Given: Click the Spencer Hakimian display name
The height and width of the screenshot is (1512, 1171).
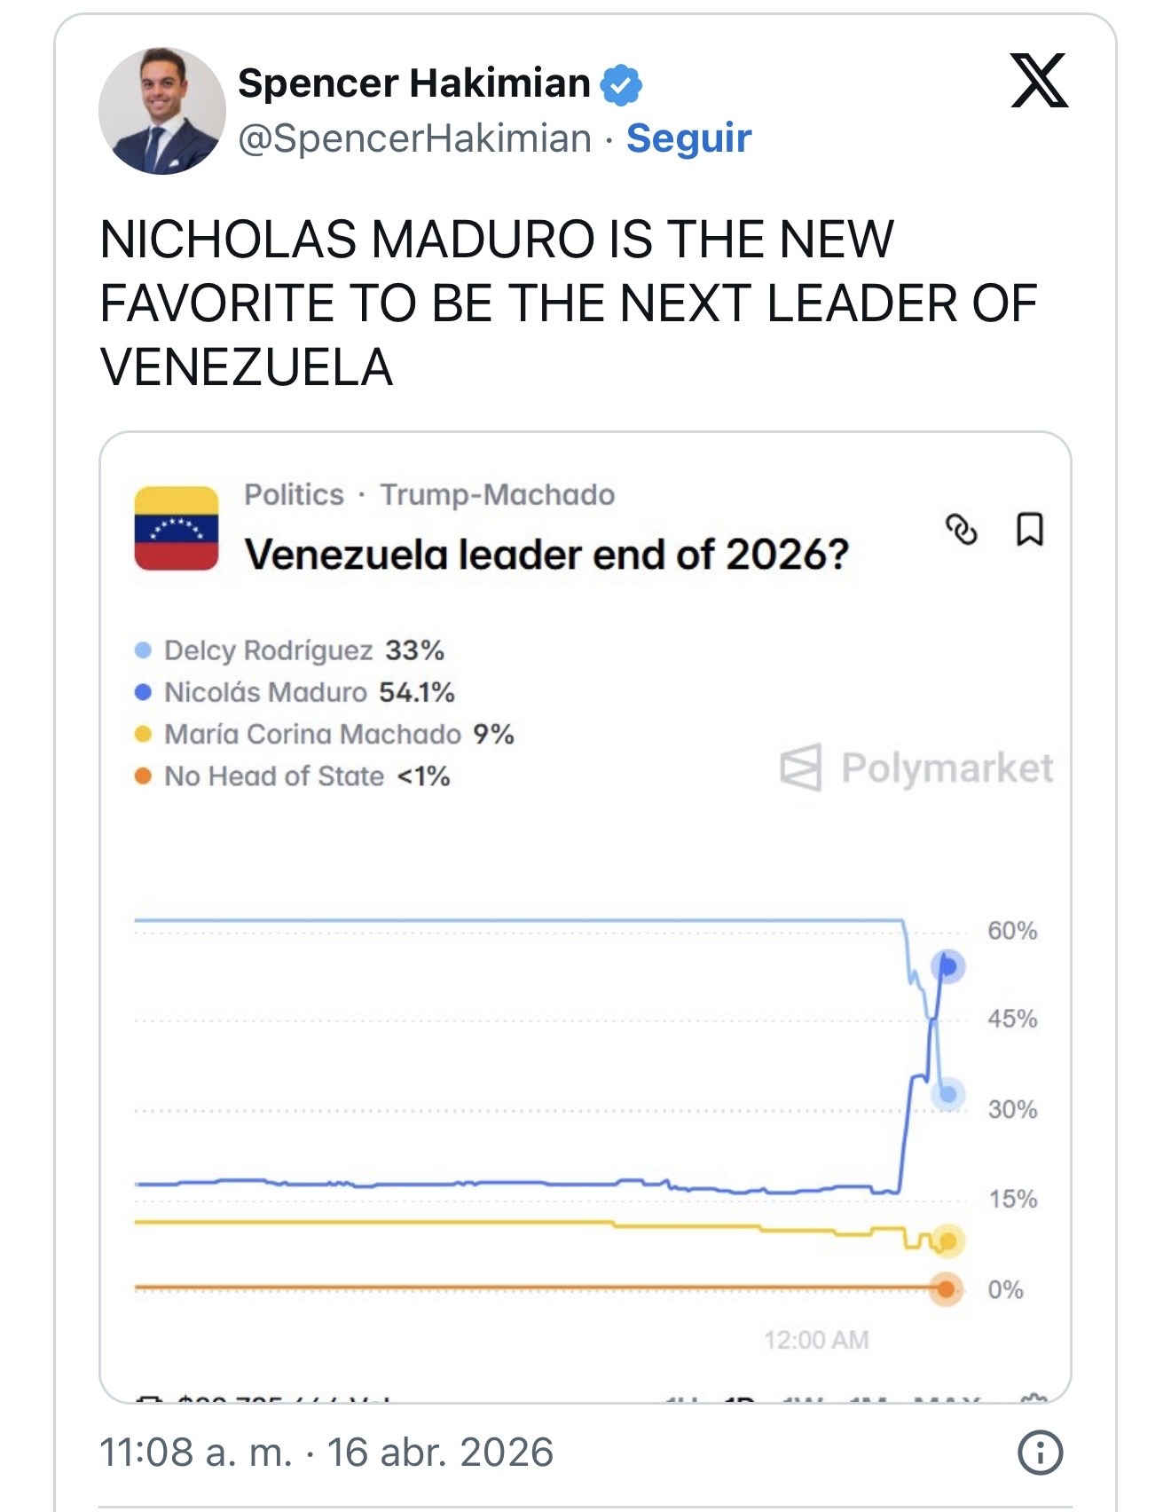Looking at the screenshot, I should (413, 83).
